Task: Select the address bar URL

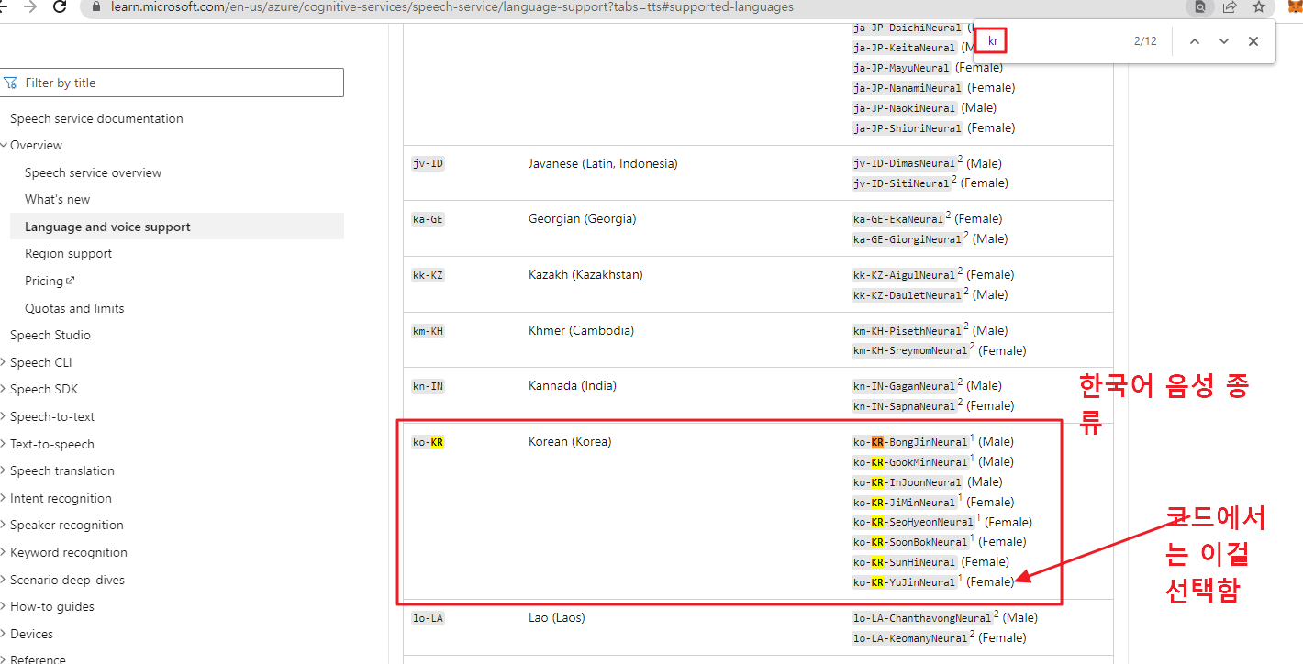Action: click(451, 7)
